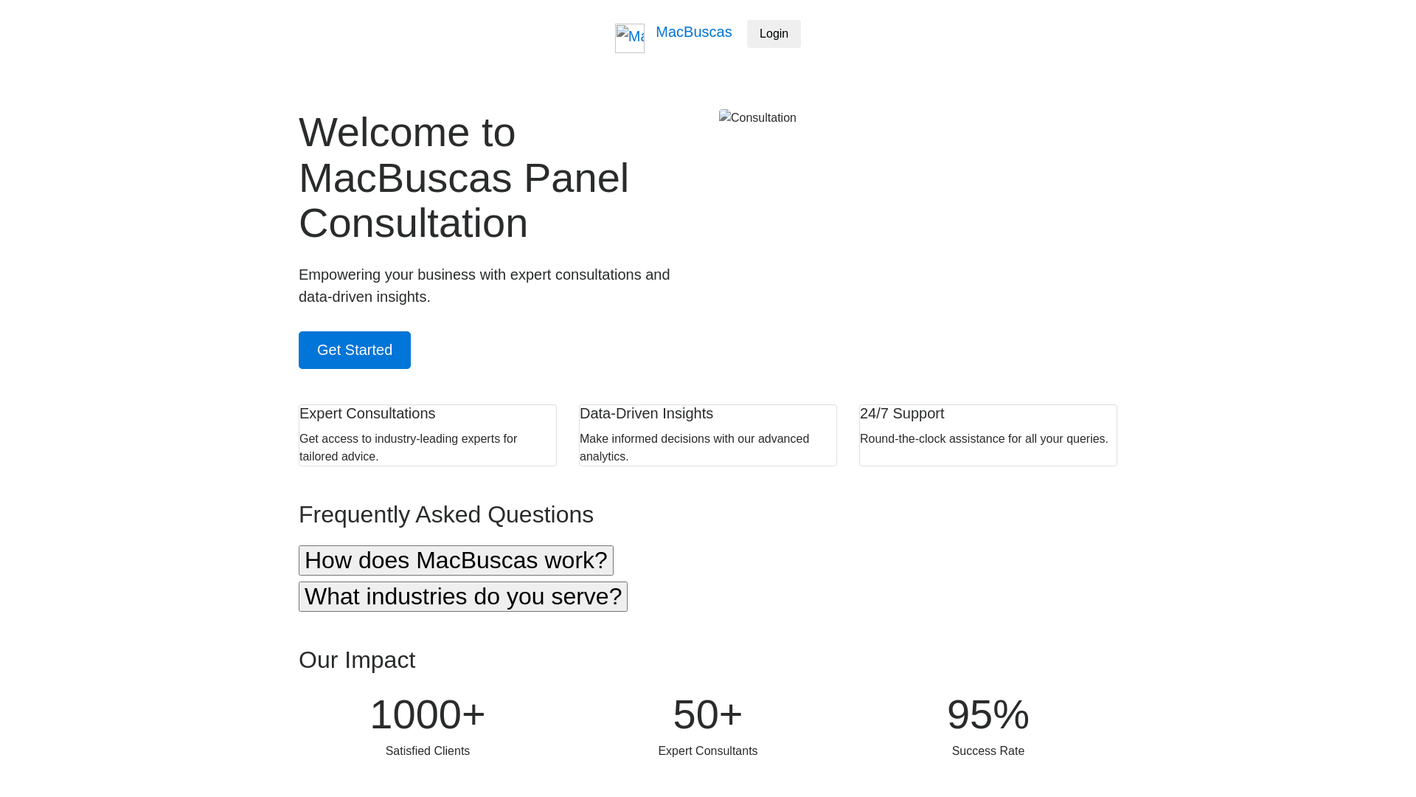
Task: Select the Data-Driven Insights card
Action: (x=708, y=435)
